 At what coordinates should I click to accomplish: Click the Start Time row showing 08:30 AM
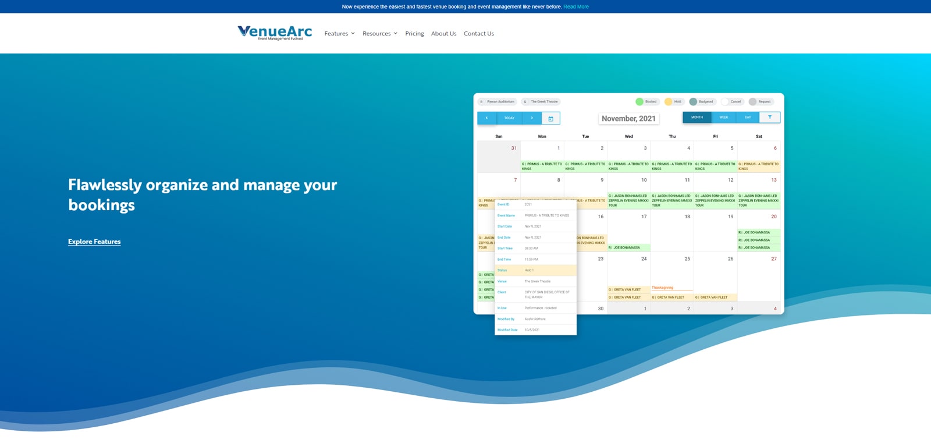535,249
